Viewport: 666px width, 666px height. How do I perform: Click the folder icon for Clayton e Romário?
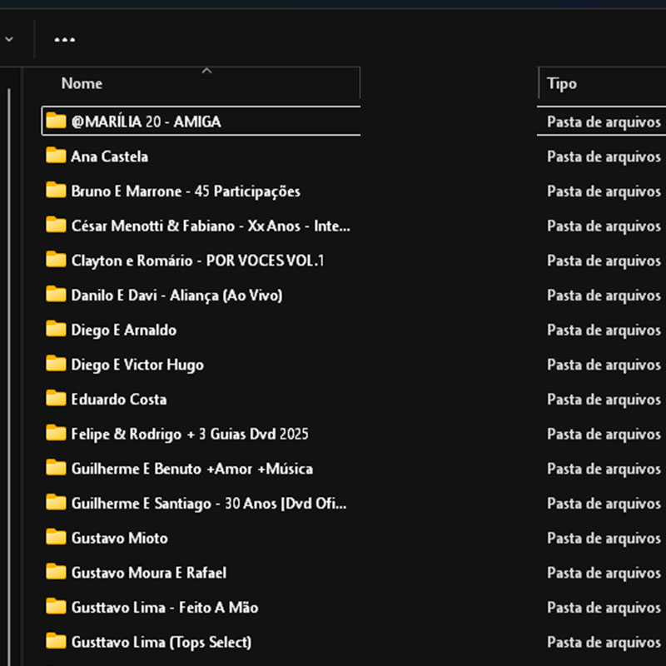56,260
